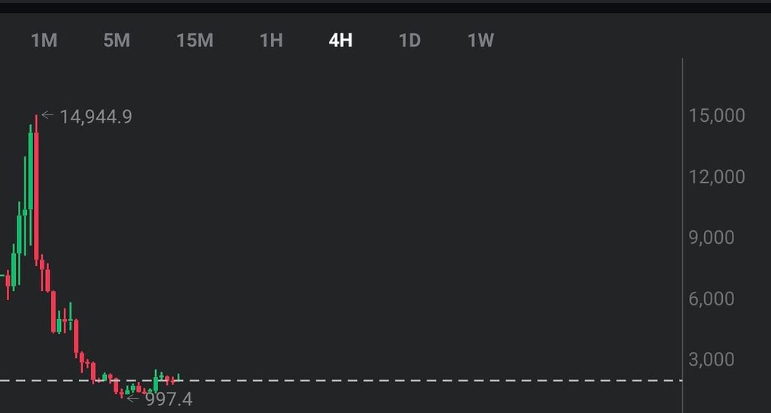
Task: Click the 3,000 price axis label
Action: coord(712,360)
